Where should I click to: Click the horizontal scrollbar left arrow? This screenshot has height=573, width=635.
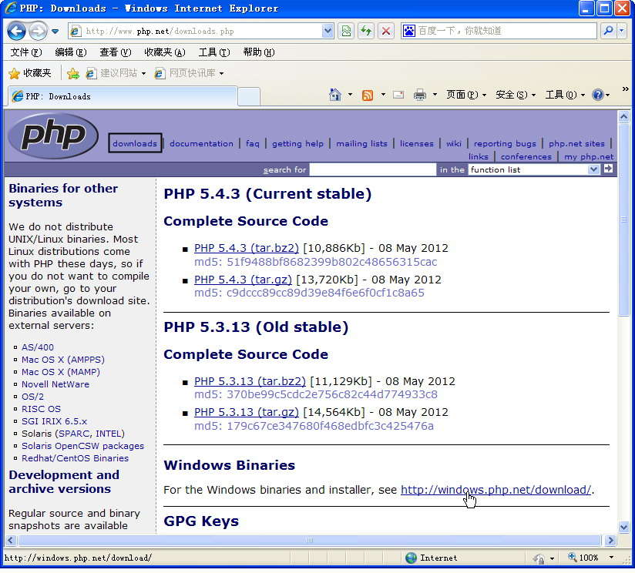click(x=11, y=540)
